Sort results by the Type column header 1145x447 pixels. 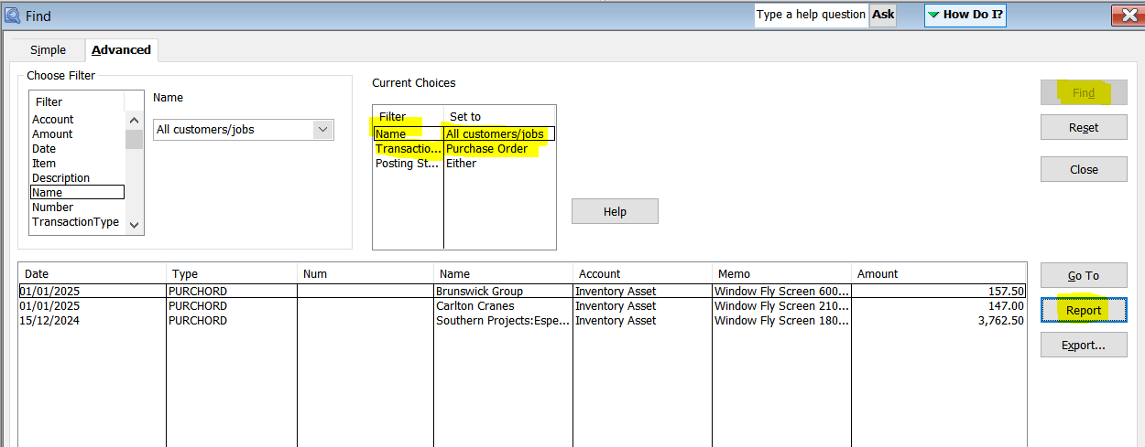tap(231, 273)
